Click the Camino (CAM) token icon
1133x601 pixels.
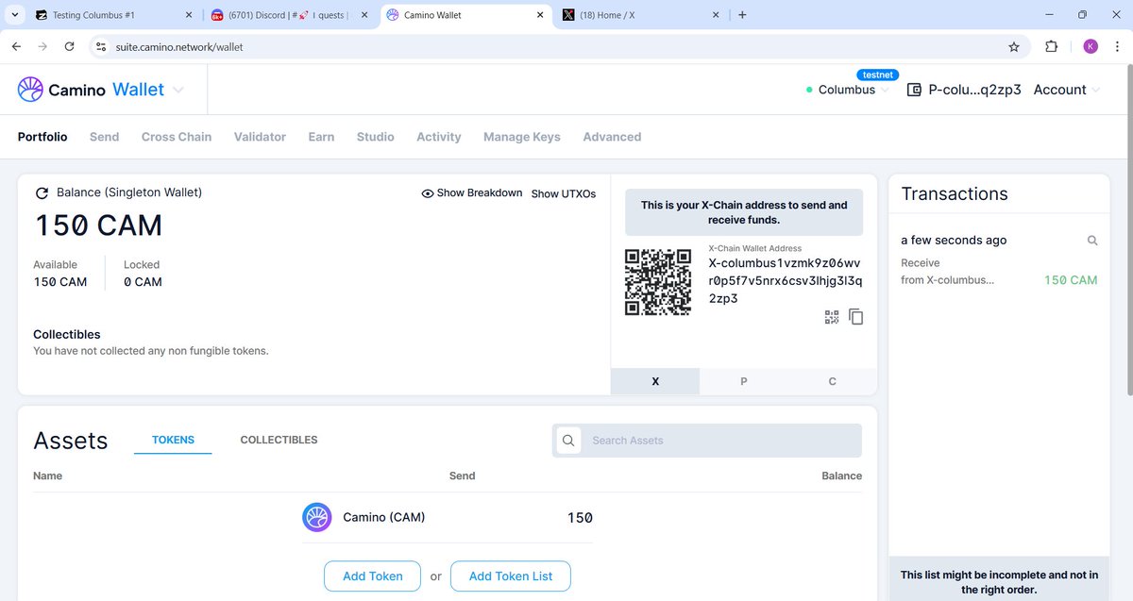pyautogui.click(x=316, y=517)
